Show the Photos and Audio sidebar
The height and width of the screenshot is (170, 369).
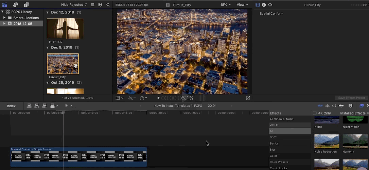pos(16,5)
